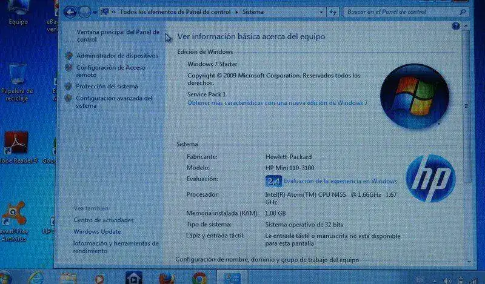Open 'Información y herramientas de rendimiento' link

[x=116, y=247]
